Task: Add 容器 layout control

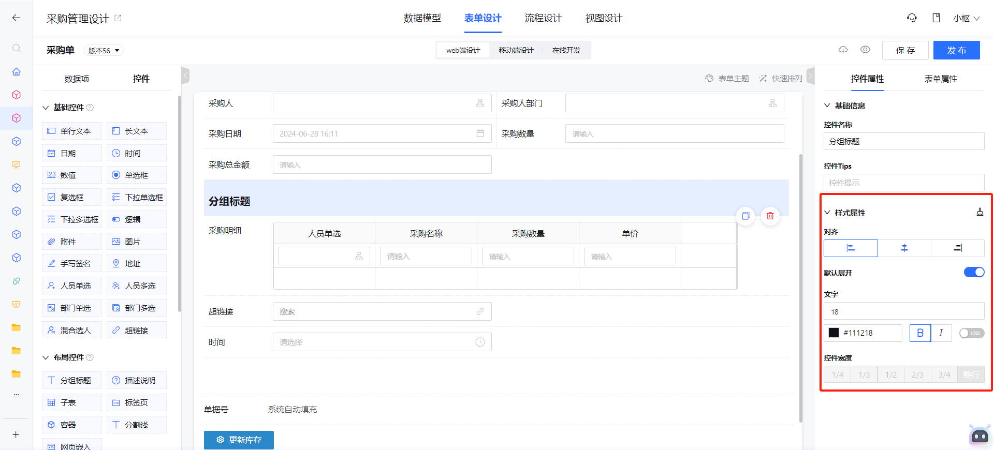Action: pos(72,425)
